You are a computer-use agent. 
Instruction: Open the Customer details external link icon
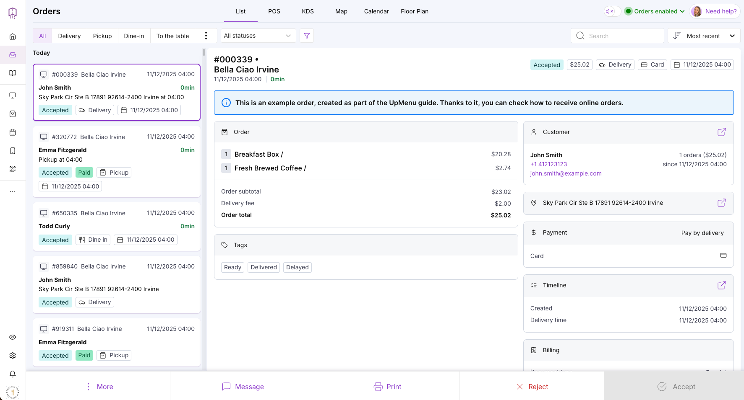tap(721, 132)
